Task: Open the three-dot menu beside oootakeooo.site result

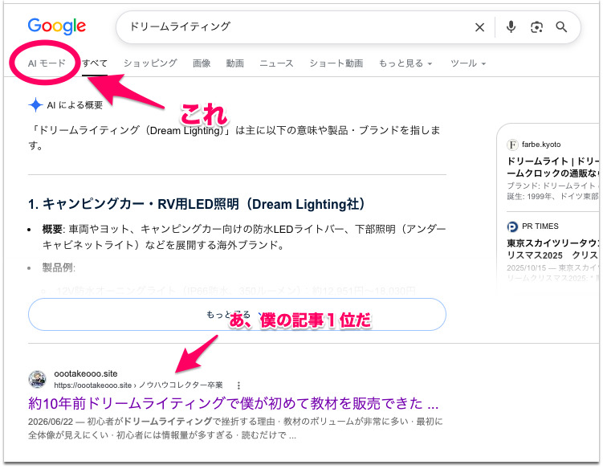Action: [x=238, y=385]
